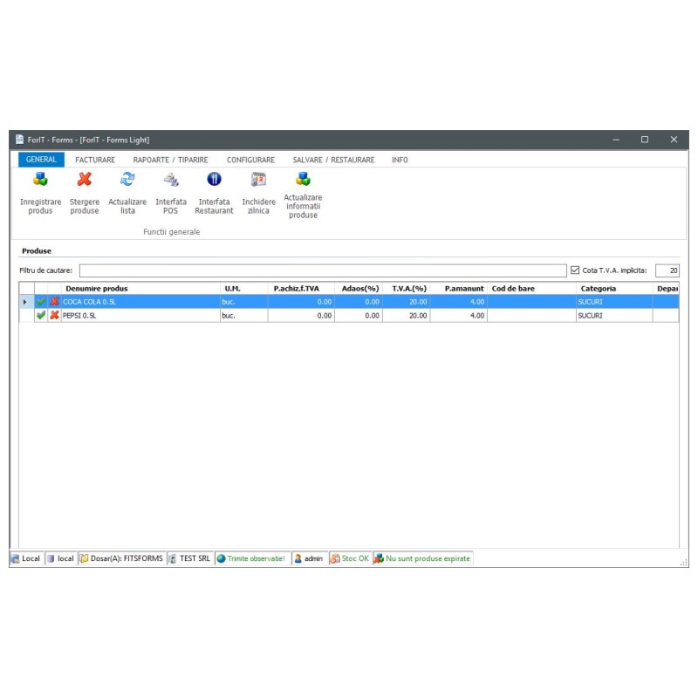
Task: Open the SALVARE / RESTAURARE tab
Action: 333,161
